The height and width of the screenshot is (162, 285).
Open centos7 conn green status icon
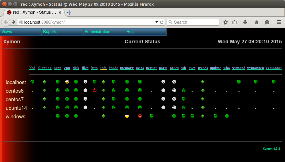click(x=58, y=99)
